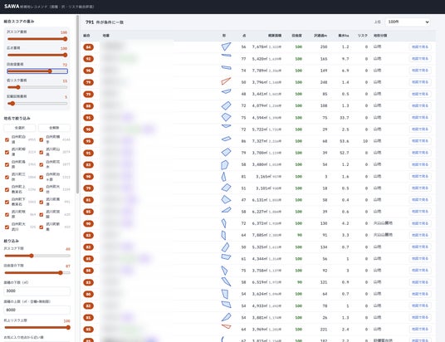
Task: Click the weight slider showing value 72
Action: point(37,71)
